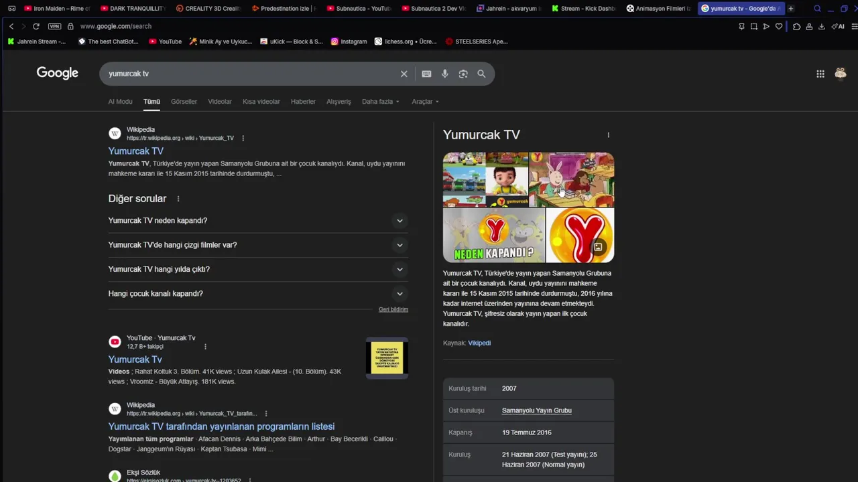The image size is (858, 482).
Task: Search by image with the Lens icon
Action: tap(463, 74)
